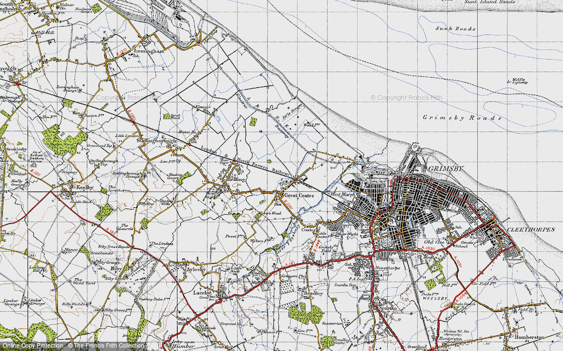Select the Great Coates label
Viewport: 563px width, 351px height.
point(299,196)
